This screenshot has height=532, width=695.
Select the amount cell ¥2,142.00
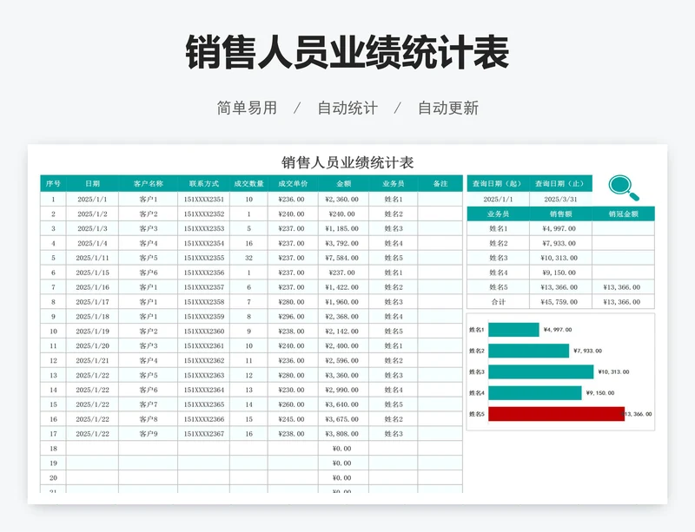pos(343,332)
